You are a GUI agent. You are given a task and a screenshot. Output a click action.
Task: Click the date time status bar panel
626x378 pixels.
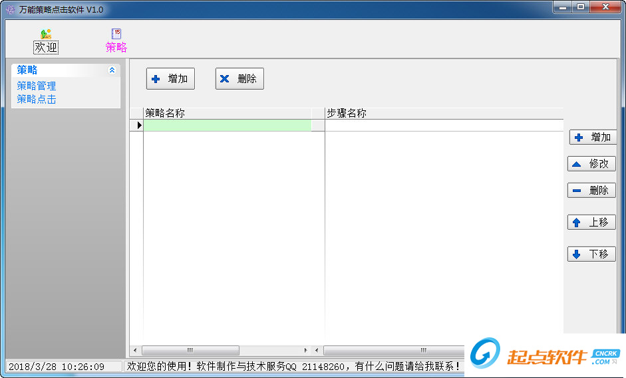[64, 367]
